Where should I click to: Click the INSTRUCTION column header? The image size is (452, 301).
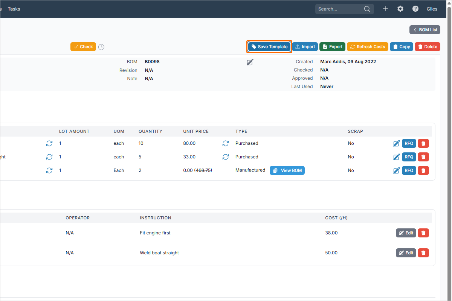click(x=156, y=218)
